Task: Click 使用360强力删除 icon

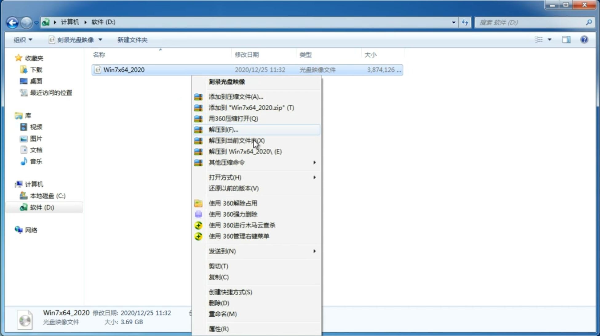Action: tap(199, 214)
